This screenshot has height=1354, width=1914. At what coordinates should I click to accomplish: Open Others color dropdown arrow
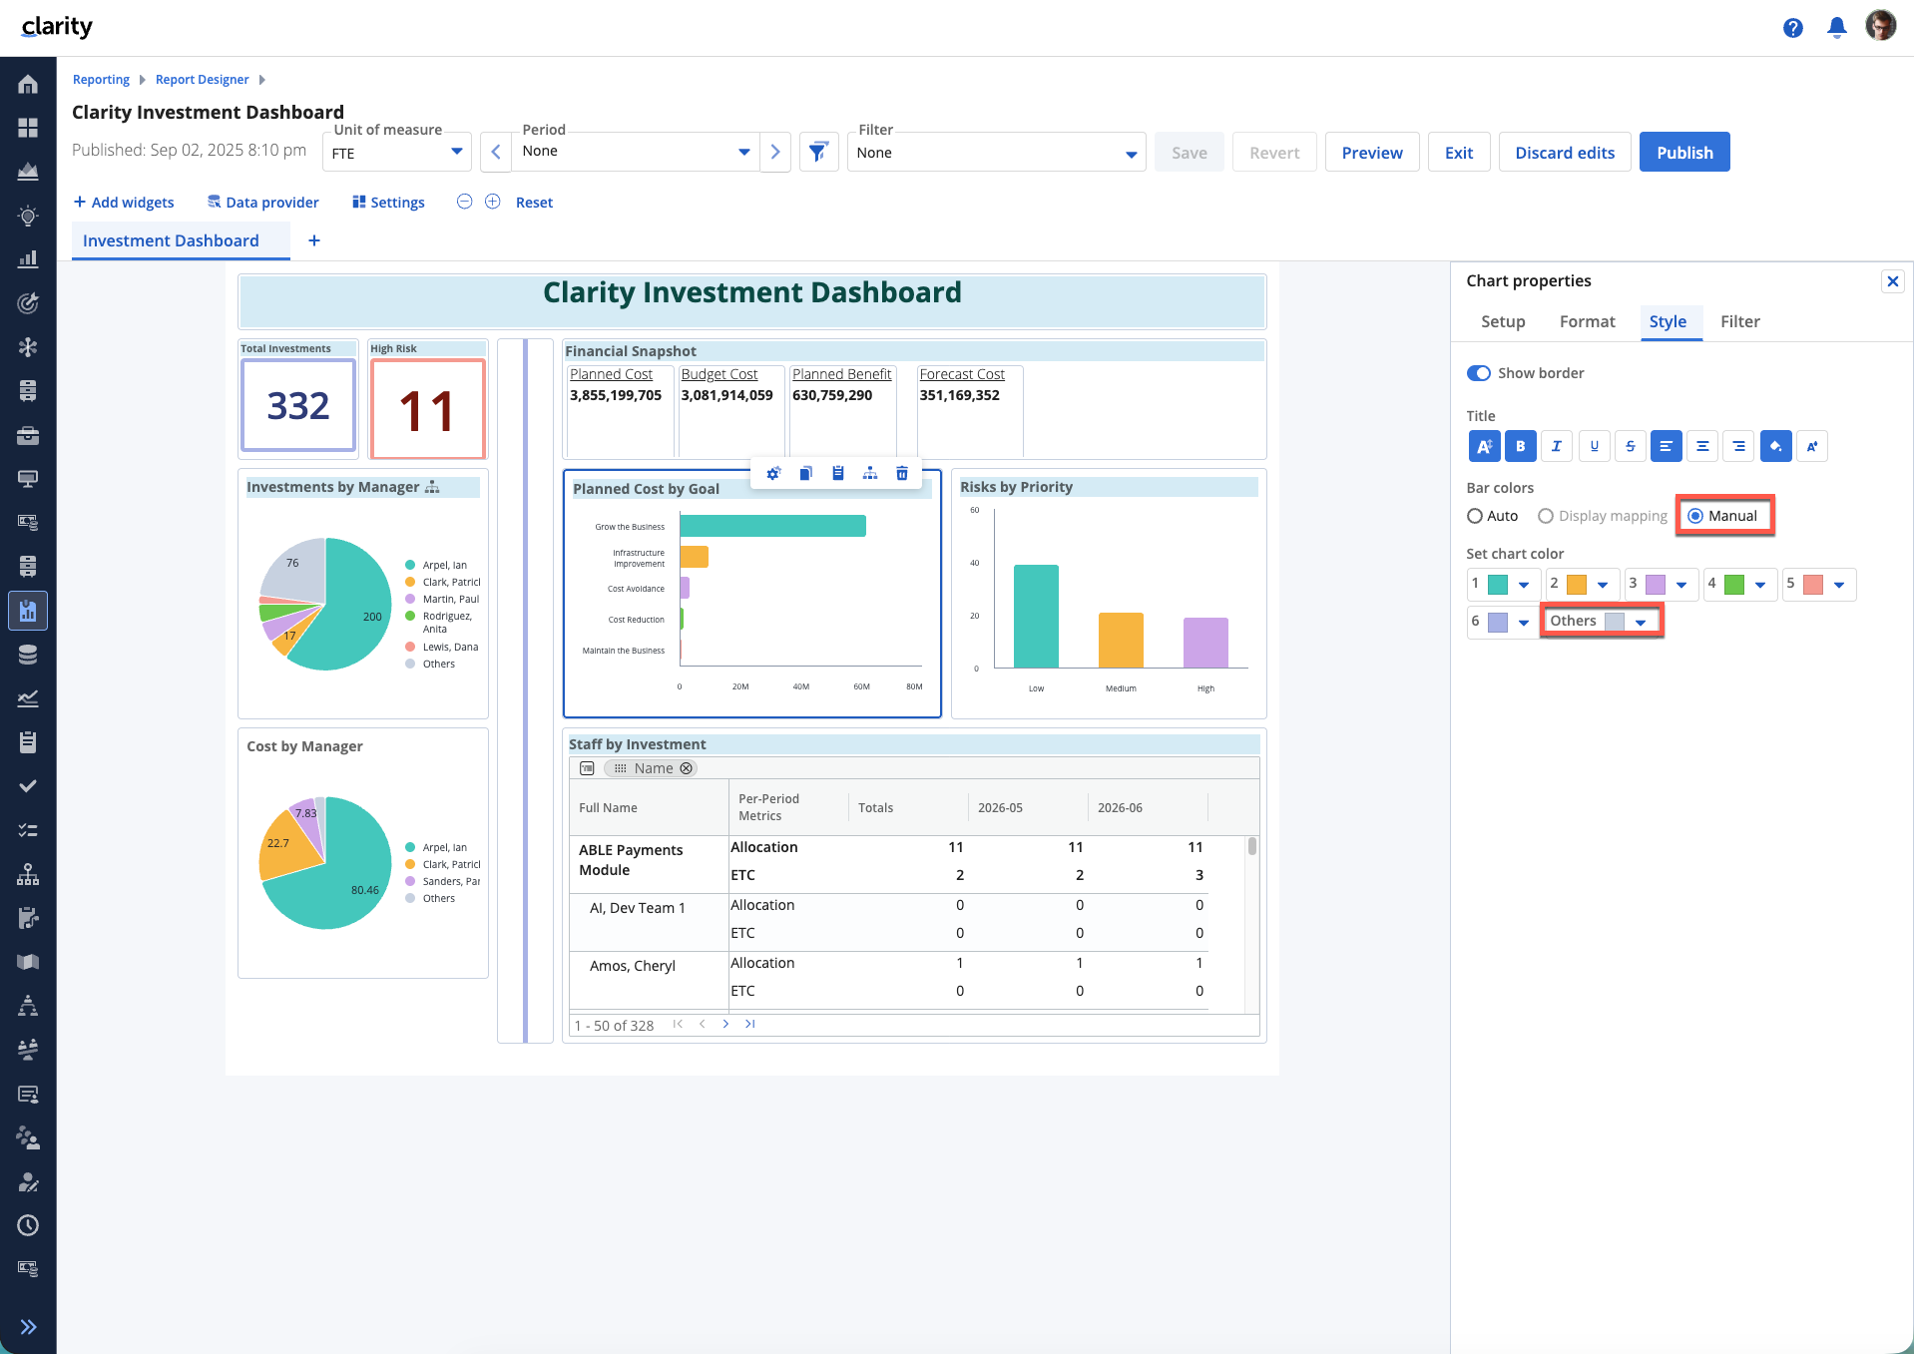click(x=1641, y=622)
